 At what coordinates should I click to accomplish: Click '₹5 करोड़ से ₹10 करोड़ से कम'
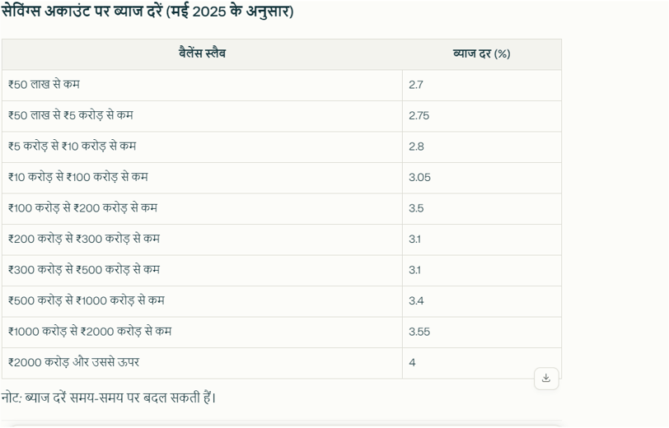click(x=73, y=147)
